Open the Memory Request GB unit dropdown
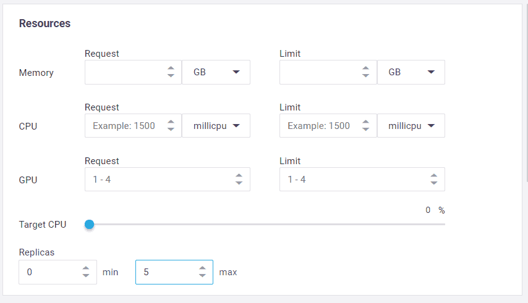 pos(216,72)
